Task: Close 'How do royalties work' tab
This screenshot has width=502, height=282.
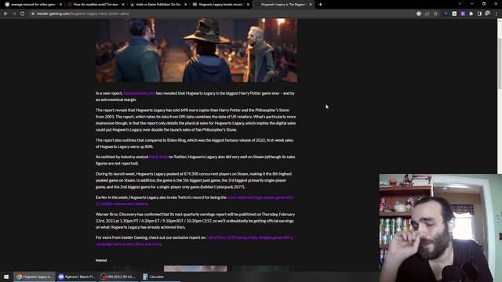Action: pyautogui.click(x=123, y=5)
